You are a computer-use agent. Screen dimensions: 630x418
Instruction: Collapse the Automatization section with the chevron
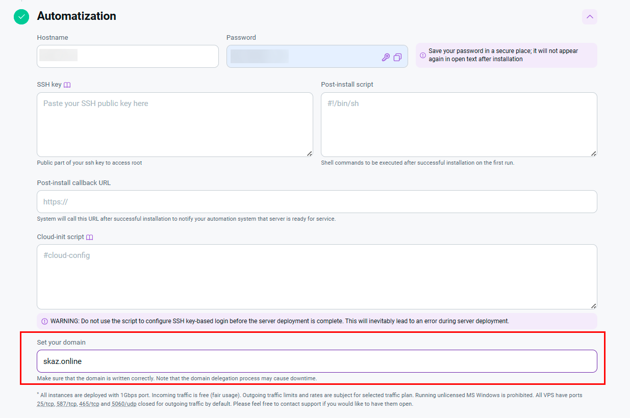coord(589,17)
